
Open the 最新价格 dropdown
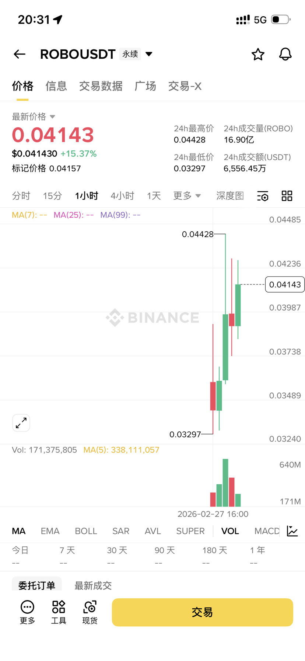pos(52,117)
